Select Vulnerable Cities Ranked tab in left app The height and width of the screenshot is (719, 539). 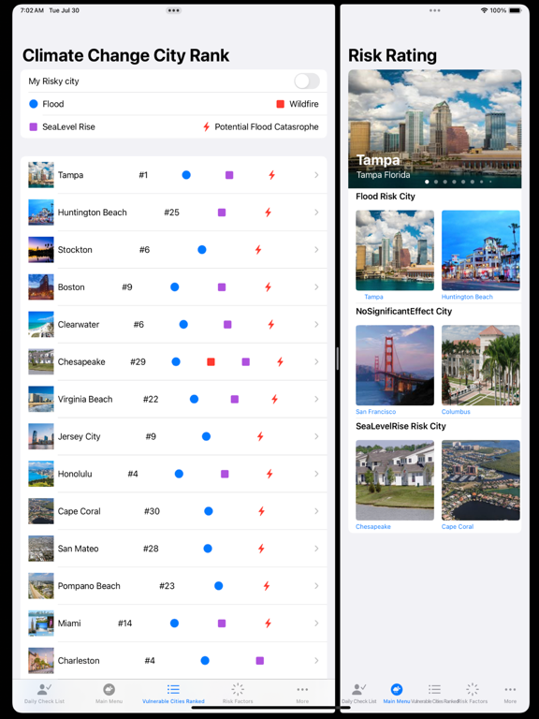point(173,694)
